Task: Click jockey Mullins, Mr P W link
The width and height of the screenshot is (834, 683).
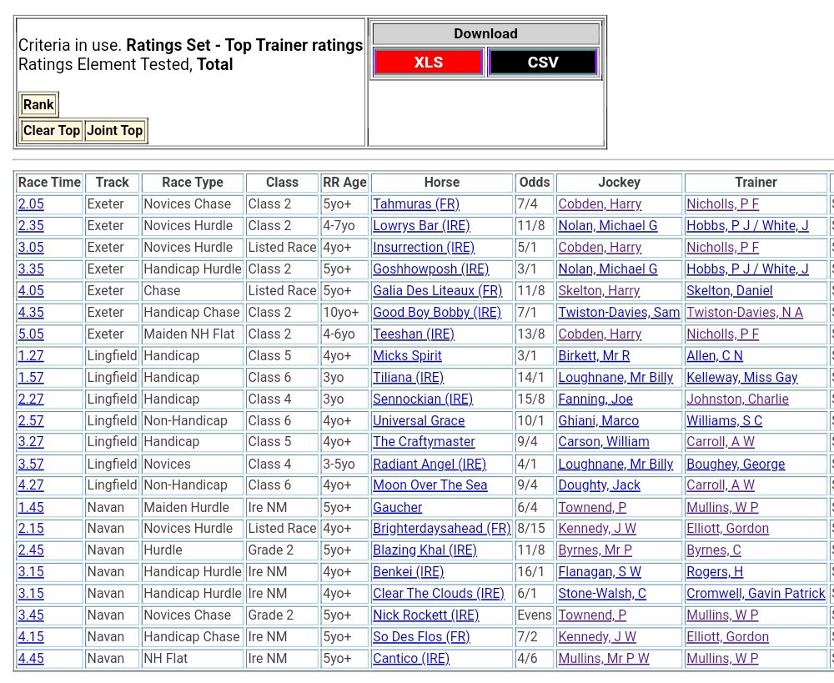Action: coord(603,659)
